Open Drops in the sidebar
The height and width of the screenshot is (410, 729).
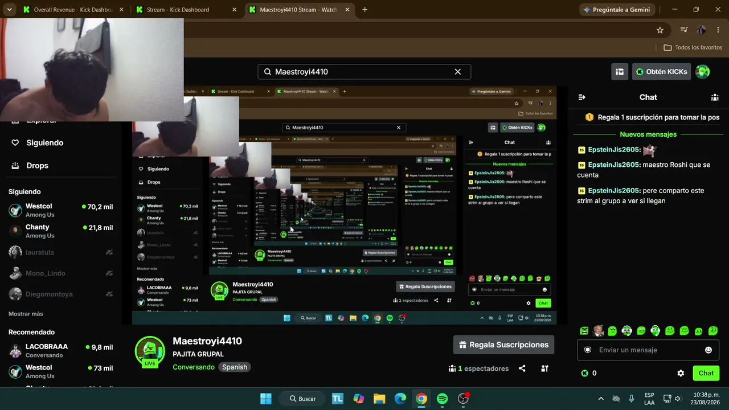37,166
